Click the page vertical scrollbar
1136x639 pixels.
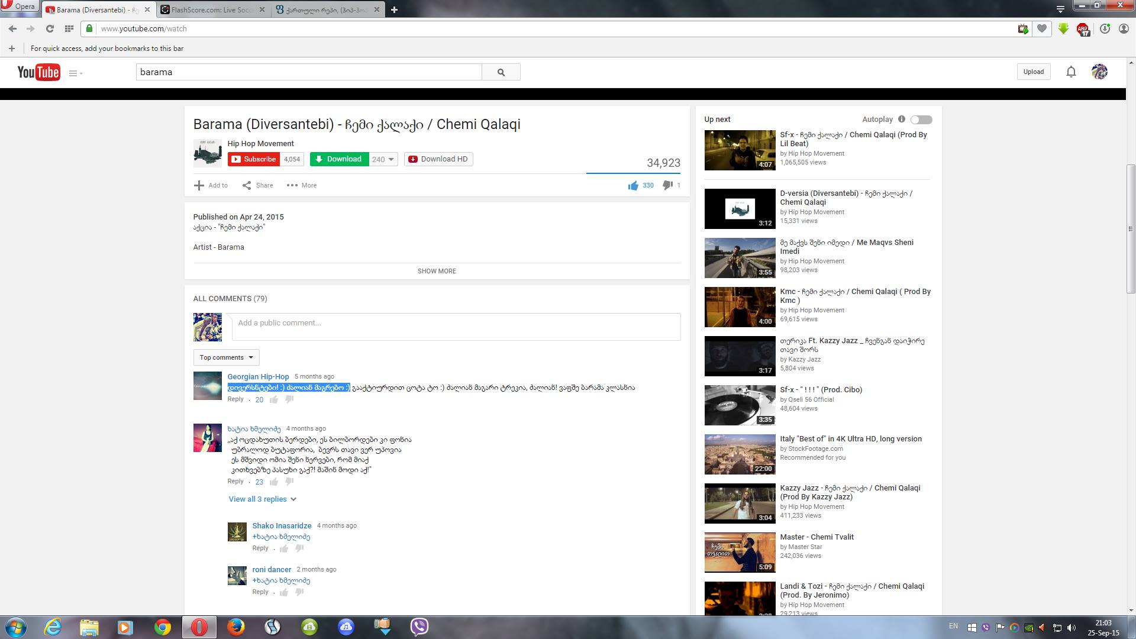(1131, 228)
